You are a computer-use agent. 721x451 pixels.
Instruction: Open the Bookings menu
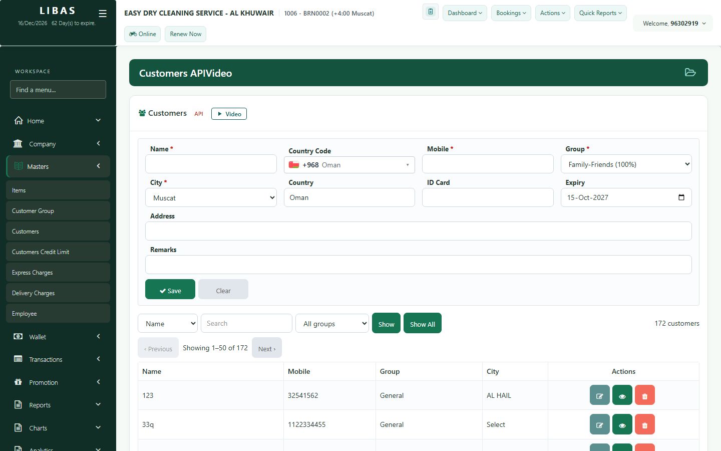point(511,13)
